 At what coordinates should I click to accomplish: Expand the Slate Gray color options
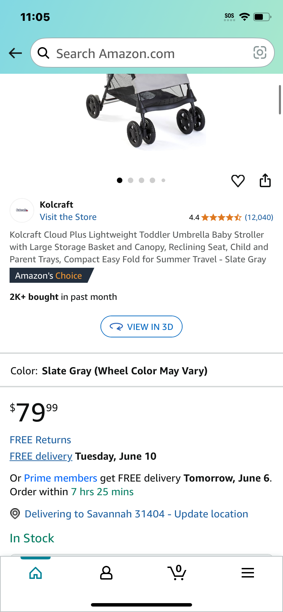[141, 371]
